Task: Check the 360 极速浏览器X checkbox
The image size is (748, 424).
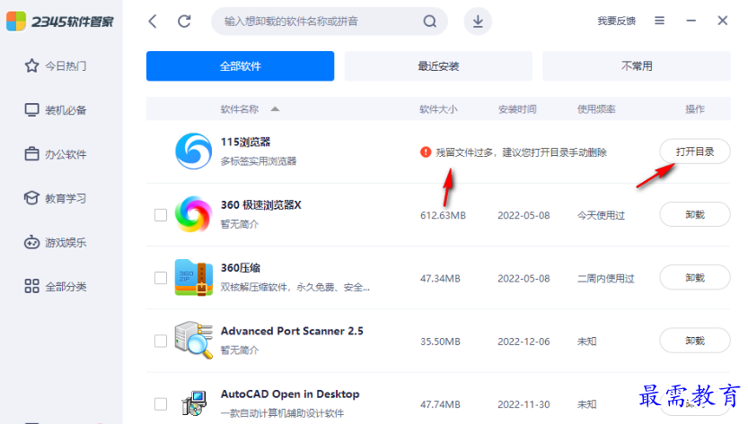Action: click(161, 215)
